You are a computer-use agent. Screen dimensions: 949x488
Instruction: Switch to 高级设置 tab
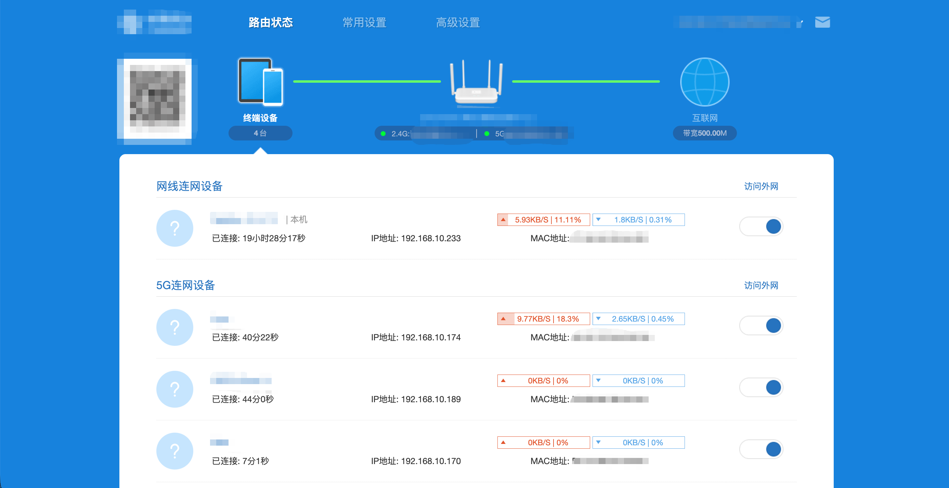click(458, 23)
